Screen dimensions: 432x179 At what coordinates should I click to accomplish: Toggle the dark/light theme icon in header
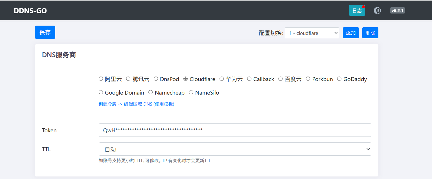coord(377,10)
